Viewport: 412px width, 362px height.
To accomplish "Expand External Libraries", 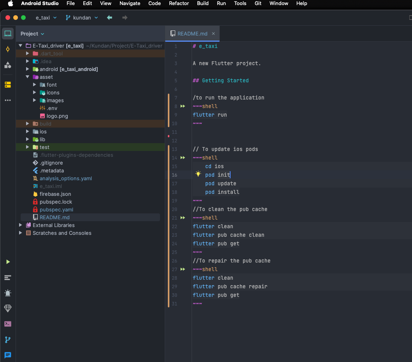I will (x=21, y=225).
